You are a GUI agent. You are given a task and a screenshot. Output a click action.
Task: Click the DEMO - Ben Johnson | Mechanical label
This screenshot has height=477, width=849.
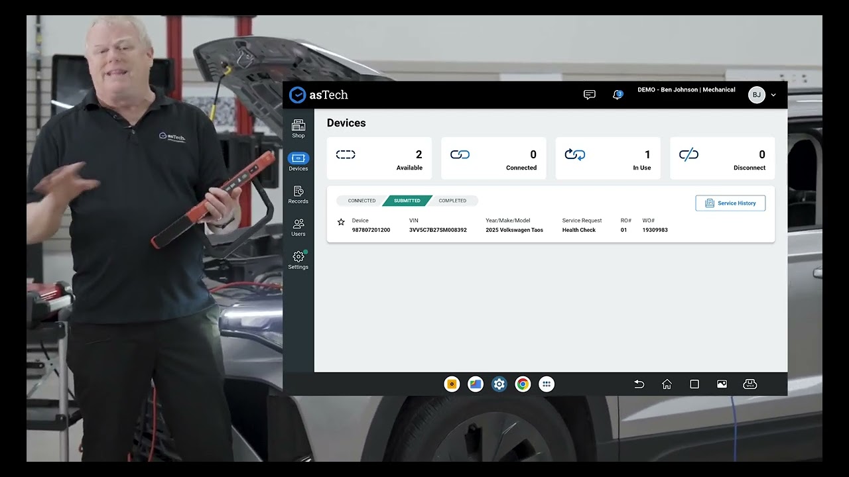[686, 89]
